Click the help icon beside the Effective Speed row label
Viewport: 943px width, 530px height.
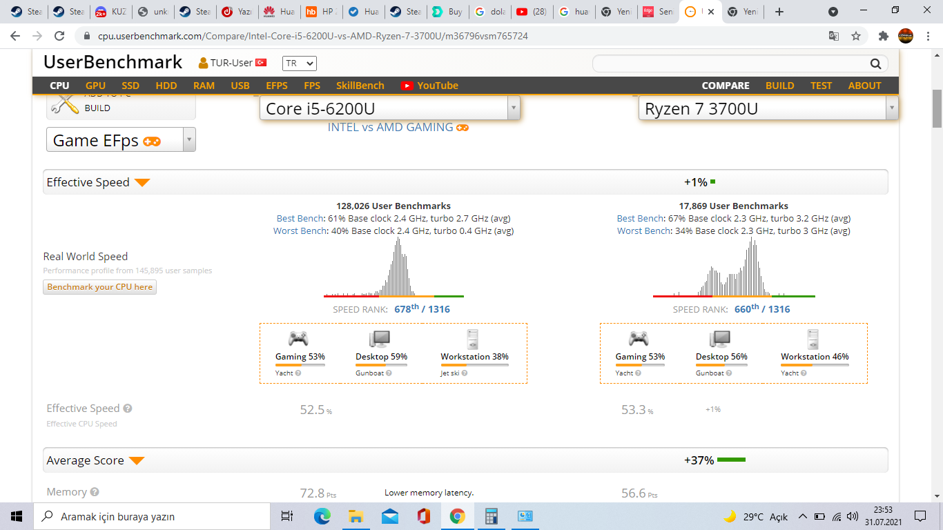128,409
